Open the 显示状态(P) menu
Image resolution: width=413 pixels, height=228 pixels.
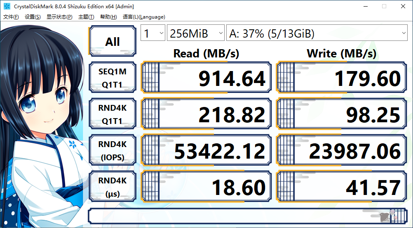pos(59,17)
